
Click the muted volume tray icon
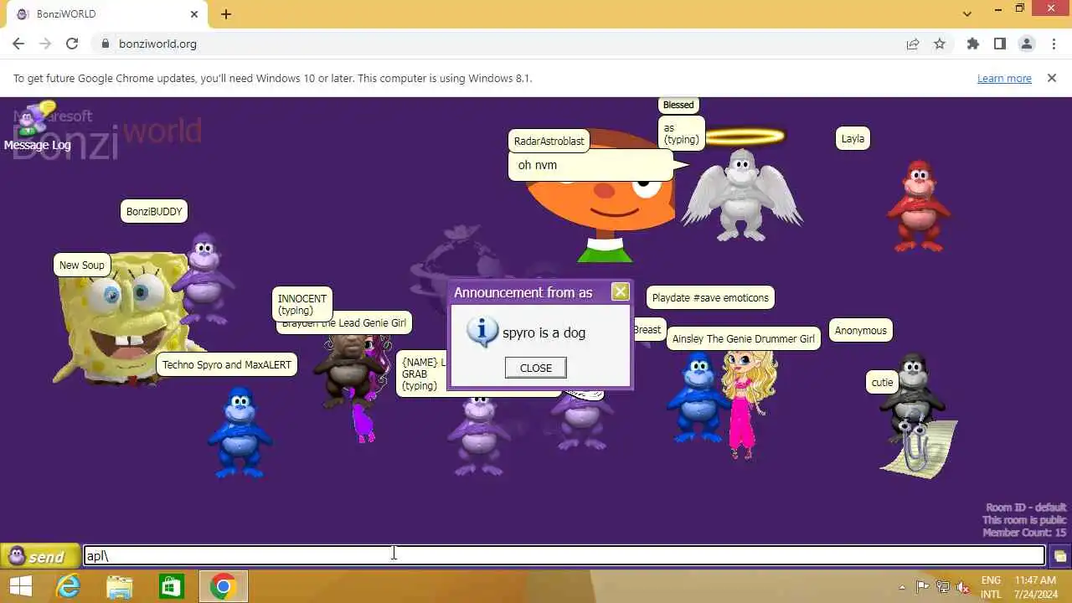point(963,587)
